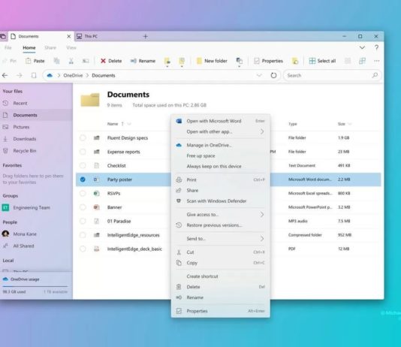Check the Banner row circle
The height and width of the screenshot is (347, 401).
(83, 207)
